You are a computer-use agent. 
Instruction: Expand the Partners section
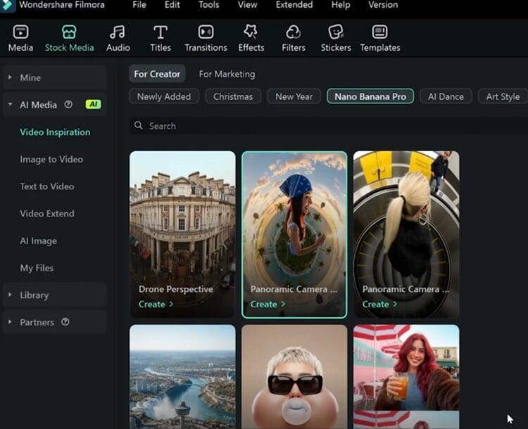coord(10,322)
